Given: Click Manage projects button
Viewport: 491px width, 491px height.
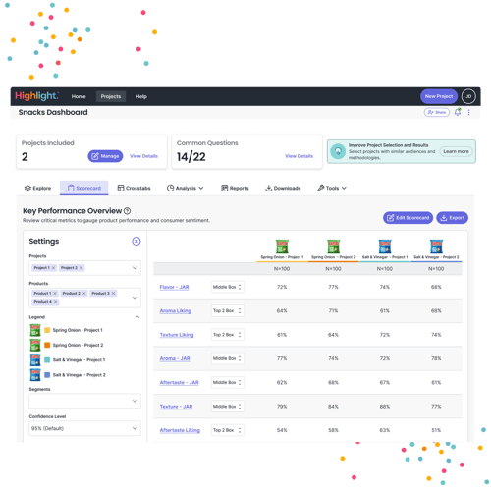Looking at the screenshot, I should [105, 156].
